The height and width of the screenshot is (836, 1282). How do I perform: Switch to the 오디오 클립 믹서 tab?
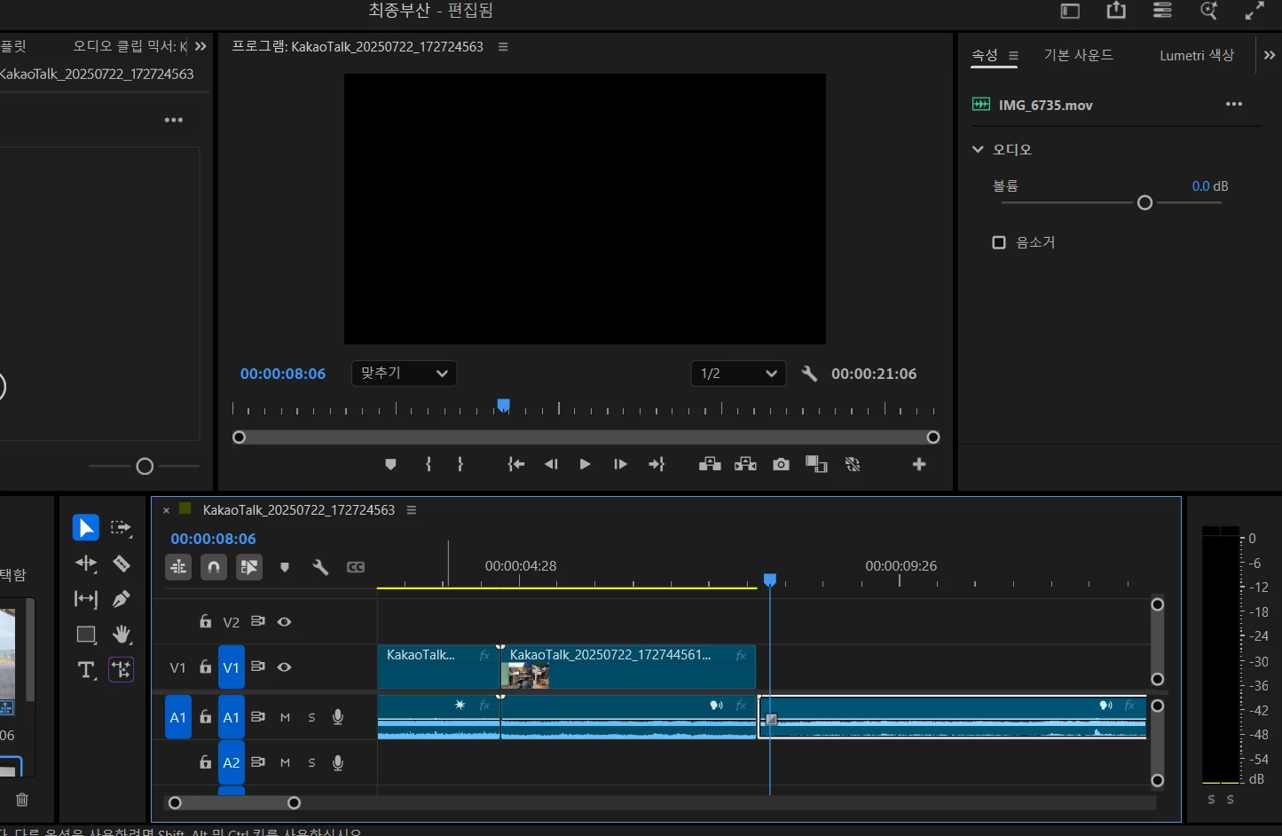[x=130, y=46]
